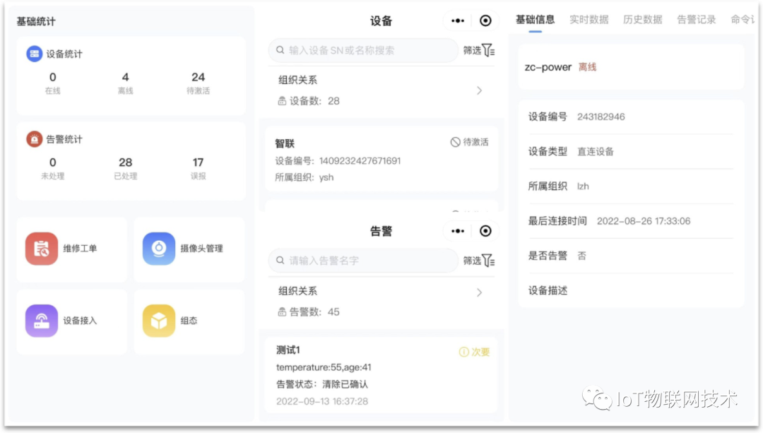Click the 未处理 alarm count 0
763x433 pixels.
pyautogui.click(x=52, y=162)
